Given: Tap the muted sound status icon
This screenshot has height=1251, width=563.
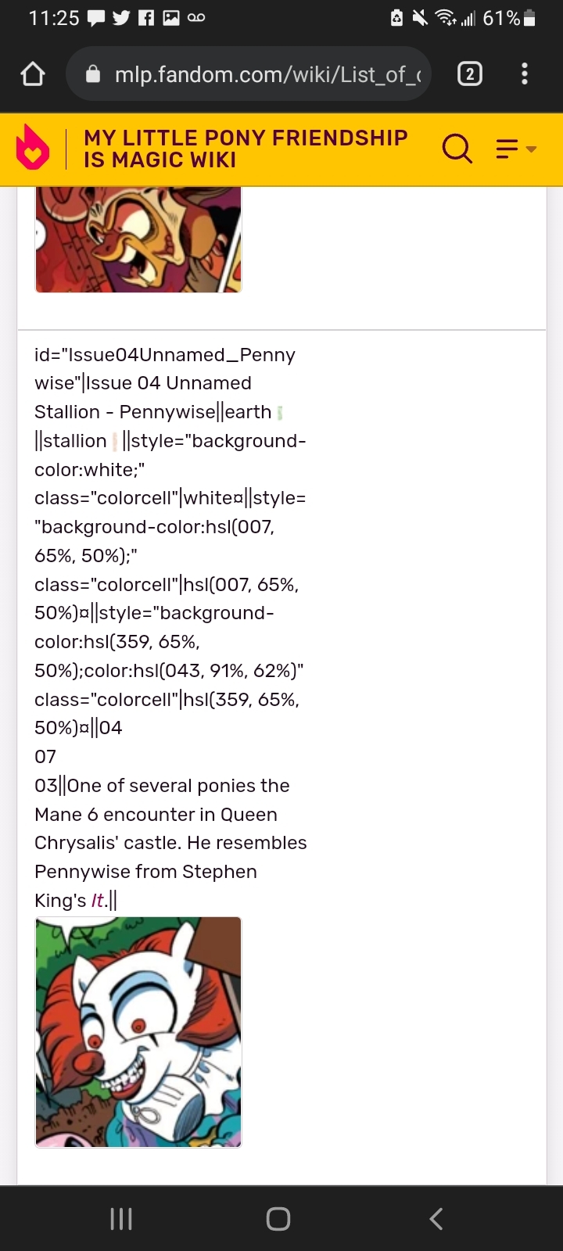Looking at the screenshot, I should point(421,18).
